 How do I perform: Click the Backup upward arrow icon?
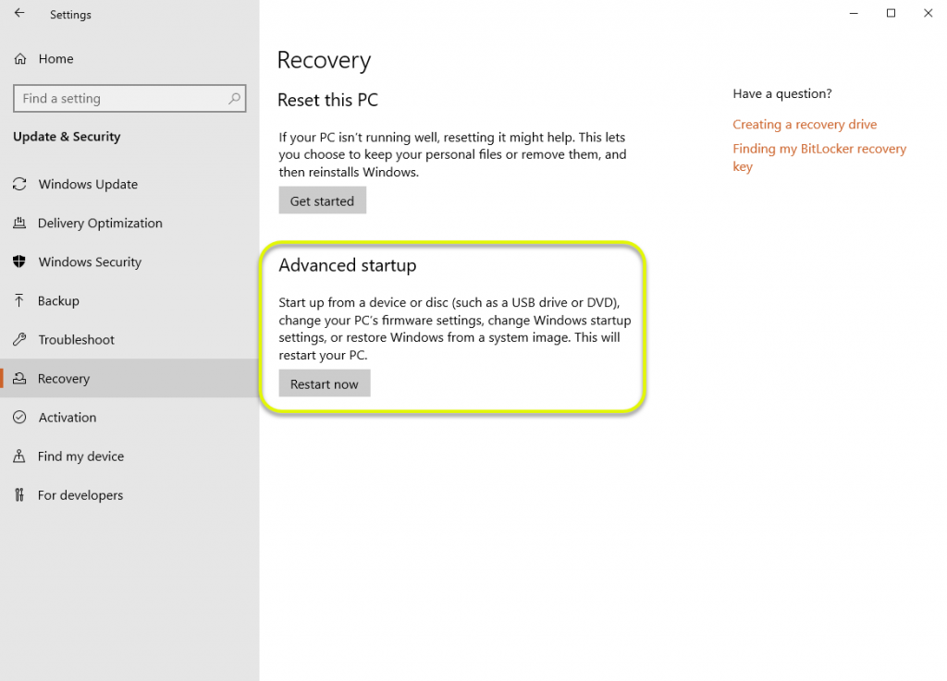19,300
